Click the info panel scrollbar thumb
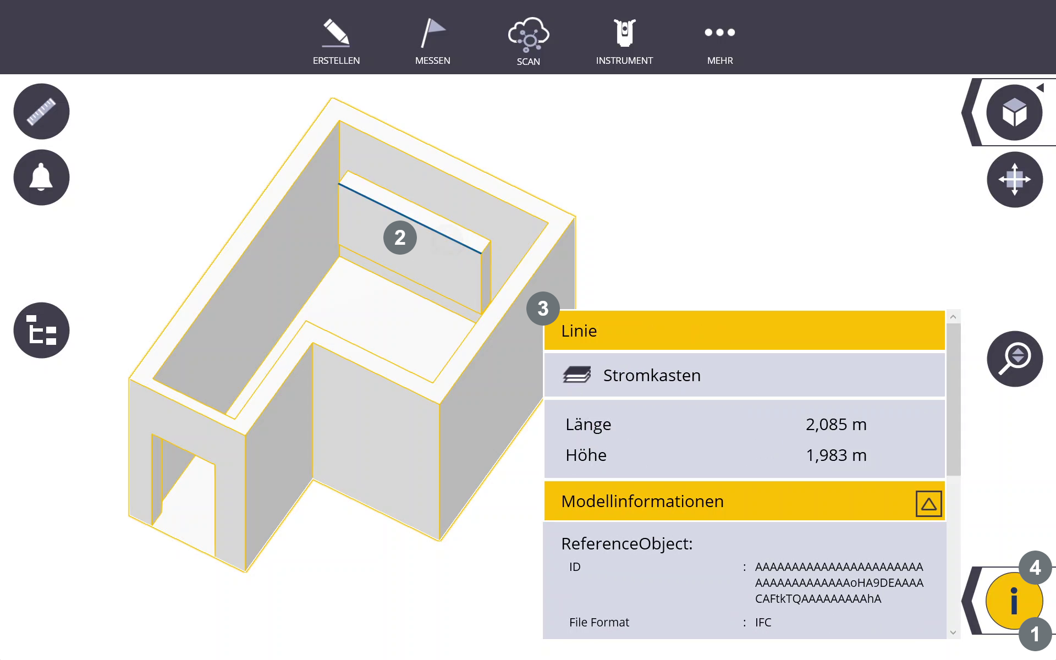Screen dimensions: 1056x660 953,399
